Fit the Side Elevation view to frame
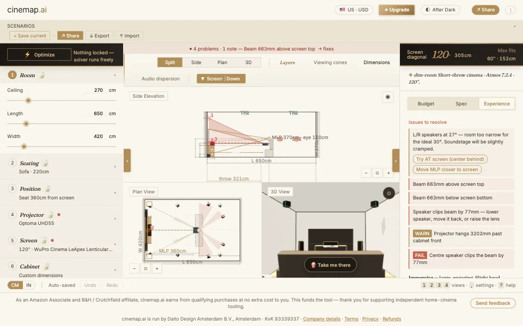This screenshot has height=326, width=523. coord(377,173)
